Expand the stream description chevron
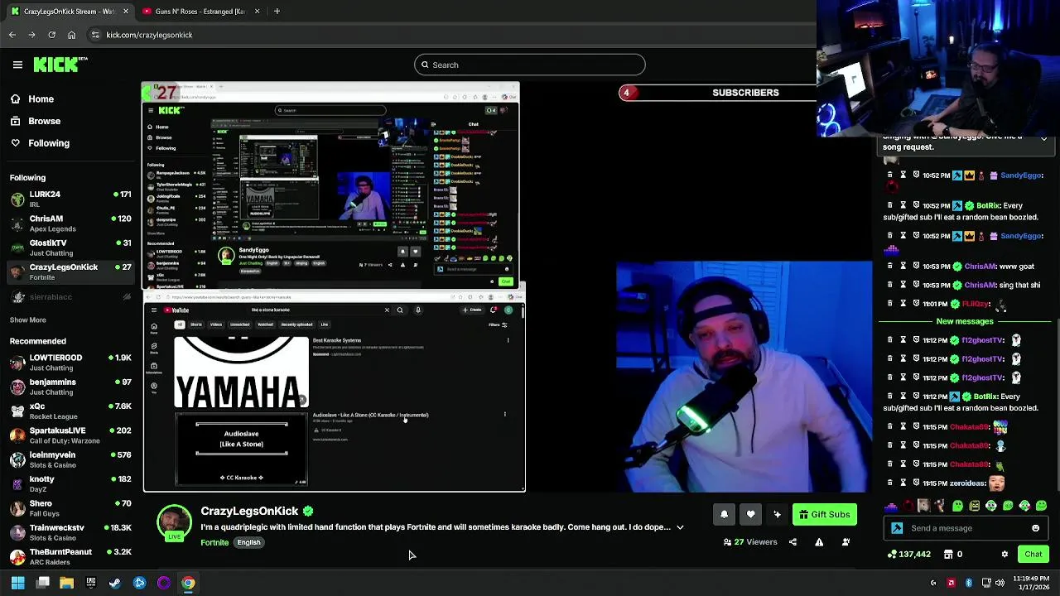This screenshot has height=596, width=1060. coord(680,527)
